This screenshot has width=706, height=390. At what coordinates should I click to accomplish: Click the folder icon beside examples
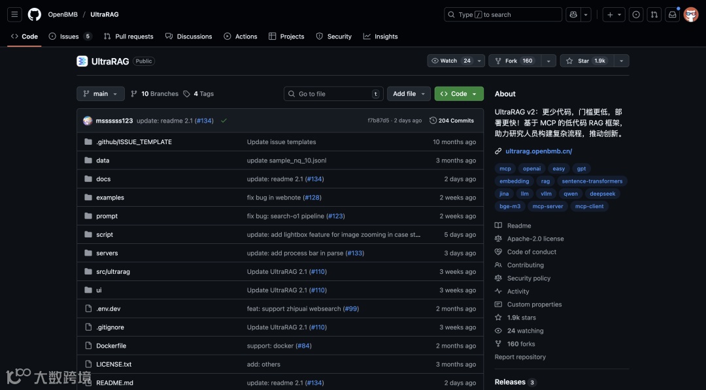click(88, 197)
